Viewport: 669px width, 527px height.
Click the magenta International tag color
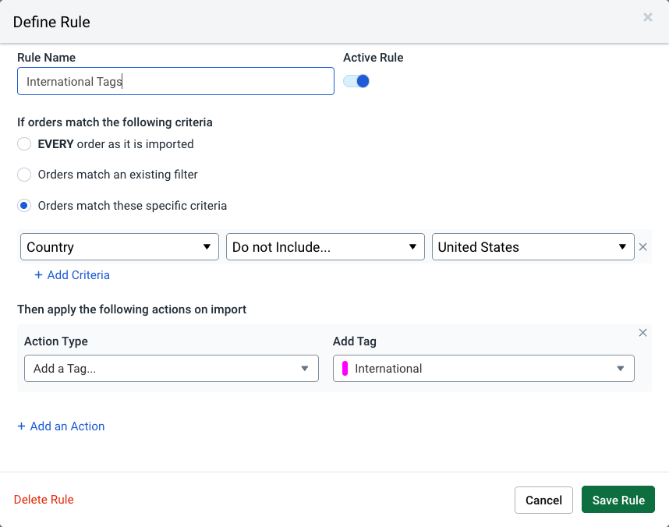[x=345, y=368]
